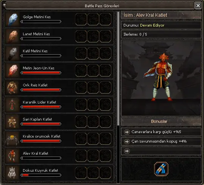Click the Dokuz Kuyruk Katlet progress bar
The height and width of the screenshot is (185, 204).
pyautogui.click(x=41, y=175)
